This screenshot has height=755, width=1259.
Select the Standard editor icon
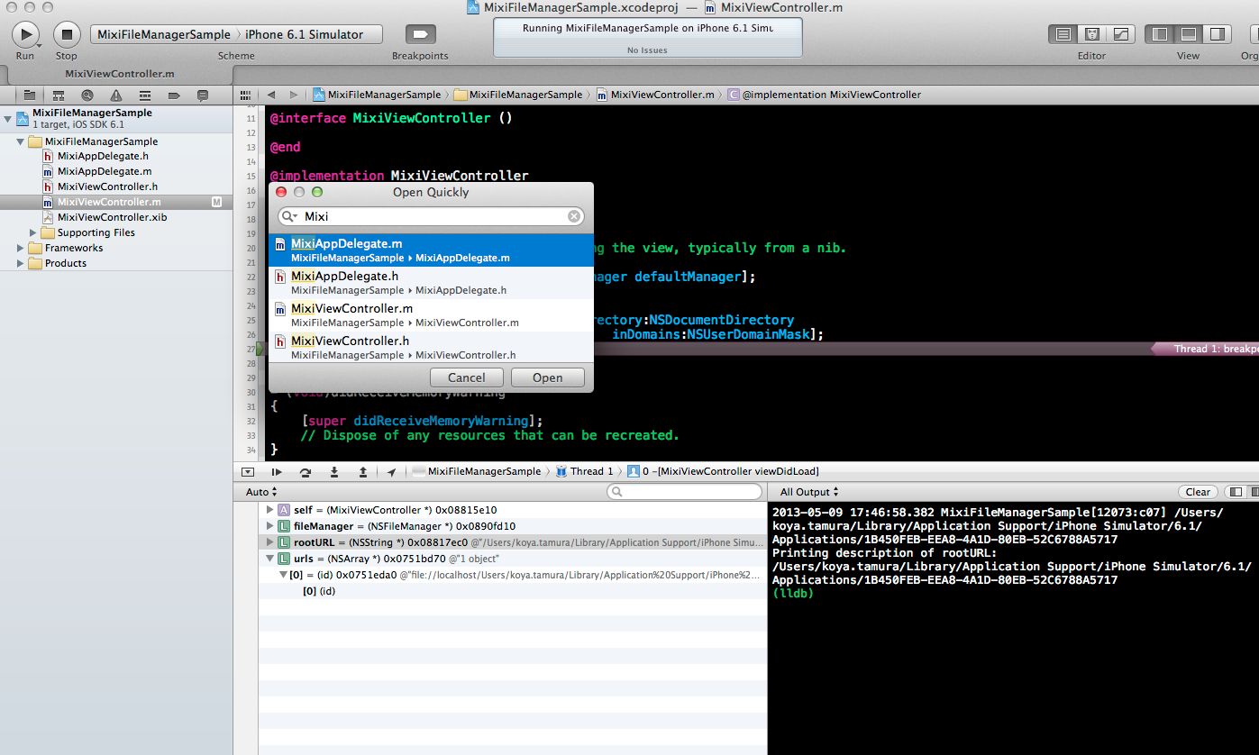coord(1063,34)
